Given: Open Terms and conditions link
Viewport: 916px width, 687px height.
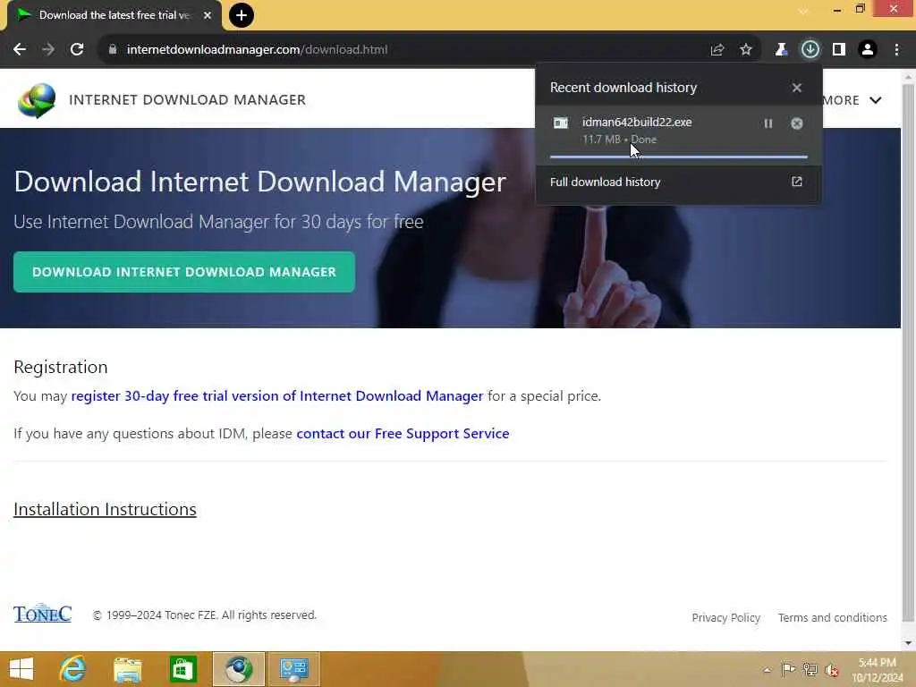Looking at the screenshot, I should coord(833,617).
